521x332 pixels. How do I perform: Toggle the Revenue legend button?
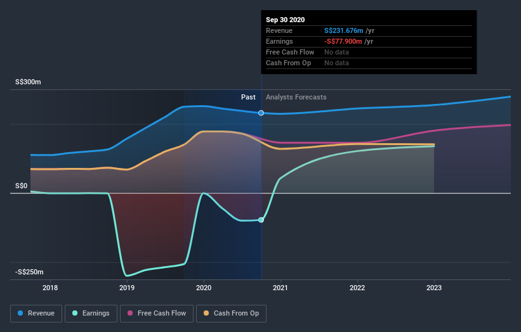(x=36, y=314)
